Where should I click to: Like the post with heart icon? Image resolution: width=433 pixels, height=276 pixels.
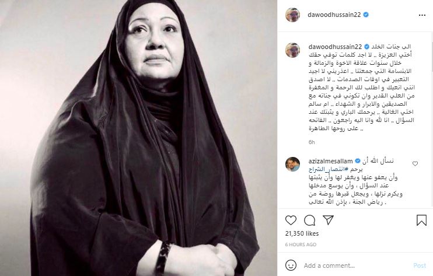click(291, 220)
